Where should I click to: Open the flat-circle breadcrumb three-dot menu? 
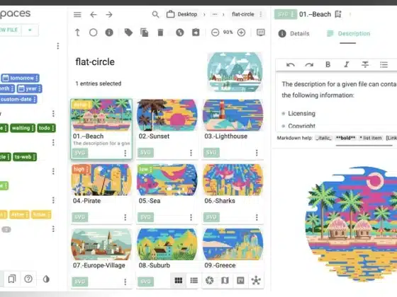pyautogui.click(x=261, y=14)
